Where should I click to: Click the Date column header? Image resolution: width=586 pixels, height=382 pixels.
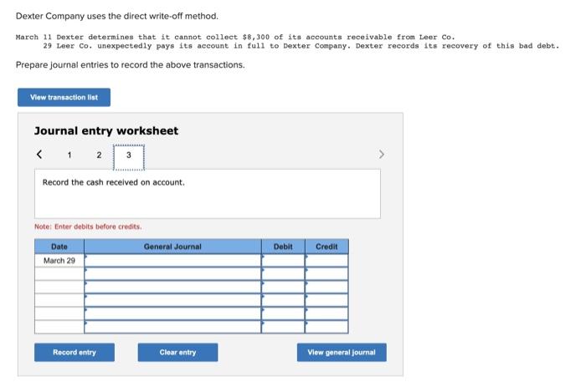59,247
